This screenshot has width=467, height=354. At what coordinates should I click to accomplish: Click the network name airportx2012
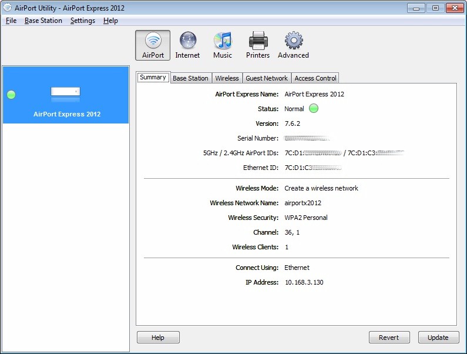click(x=303, y=203)
